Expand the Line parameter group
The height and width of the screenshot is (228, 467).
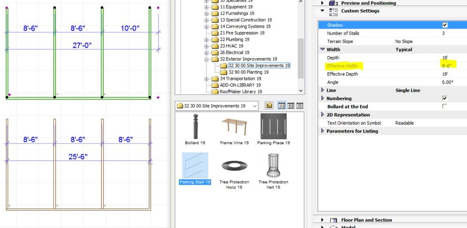pyautogui.click(x=322, y=90)
